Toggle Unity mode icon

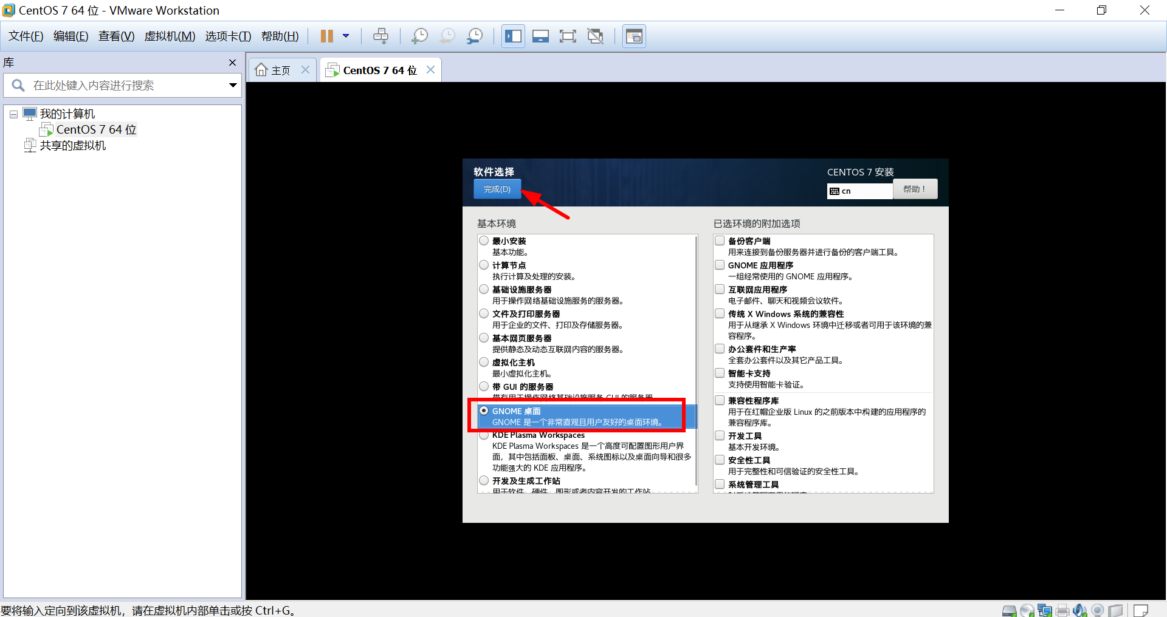pos(596,36)
